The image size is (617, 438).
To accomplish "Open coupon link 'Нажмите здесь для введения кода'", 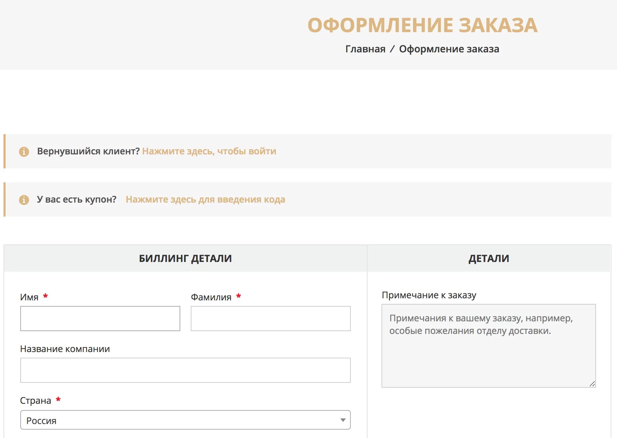I will pos(205,199).
